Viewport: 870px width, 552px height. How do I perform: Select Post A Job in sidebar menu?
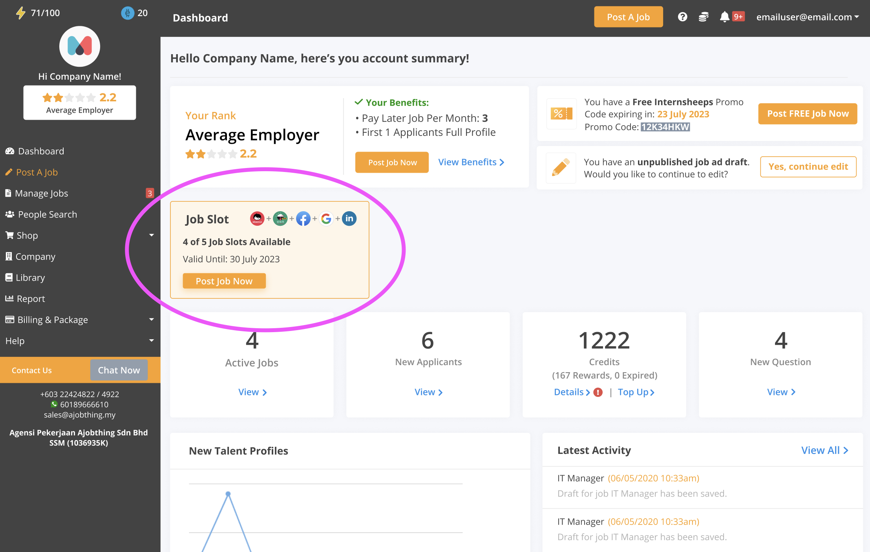point(37,172)
